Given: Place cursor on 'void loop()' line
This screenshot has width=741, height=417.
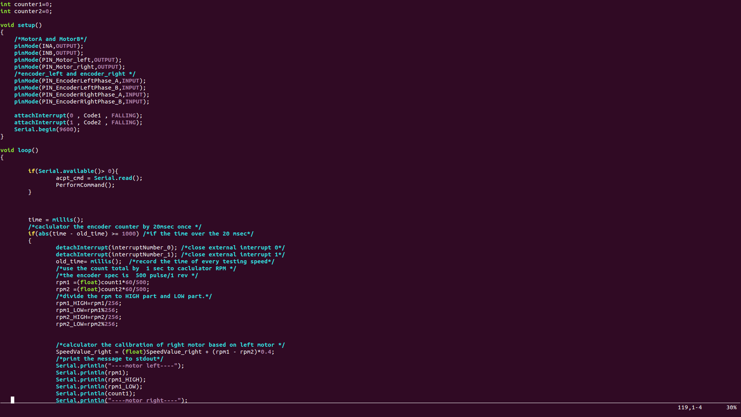Looking at the screenshot, I should [x=19, y=150].
